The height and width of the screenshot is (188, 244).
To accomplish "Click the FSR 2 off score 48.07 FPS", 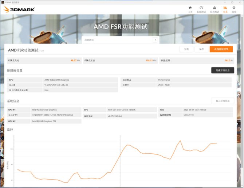I will pos(75,61).
